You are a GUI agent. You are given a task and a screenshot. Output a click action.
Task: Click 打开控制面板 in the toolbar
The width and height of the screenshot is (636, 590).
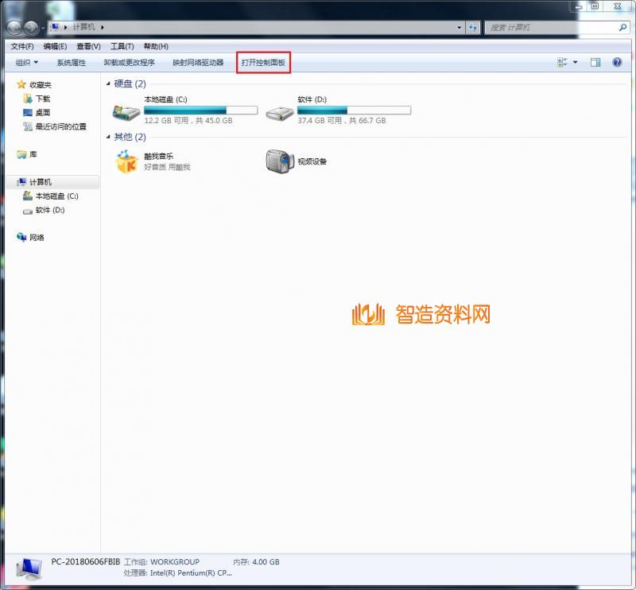[x=263, y=62]
